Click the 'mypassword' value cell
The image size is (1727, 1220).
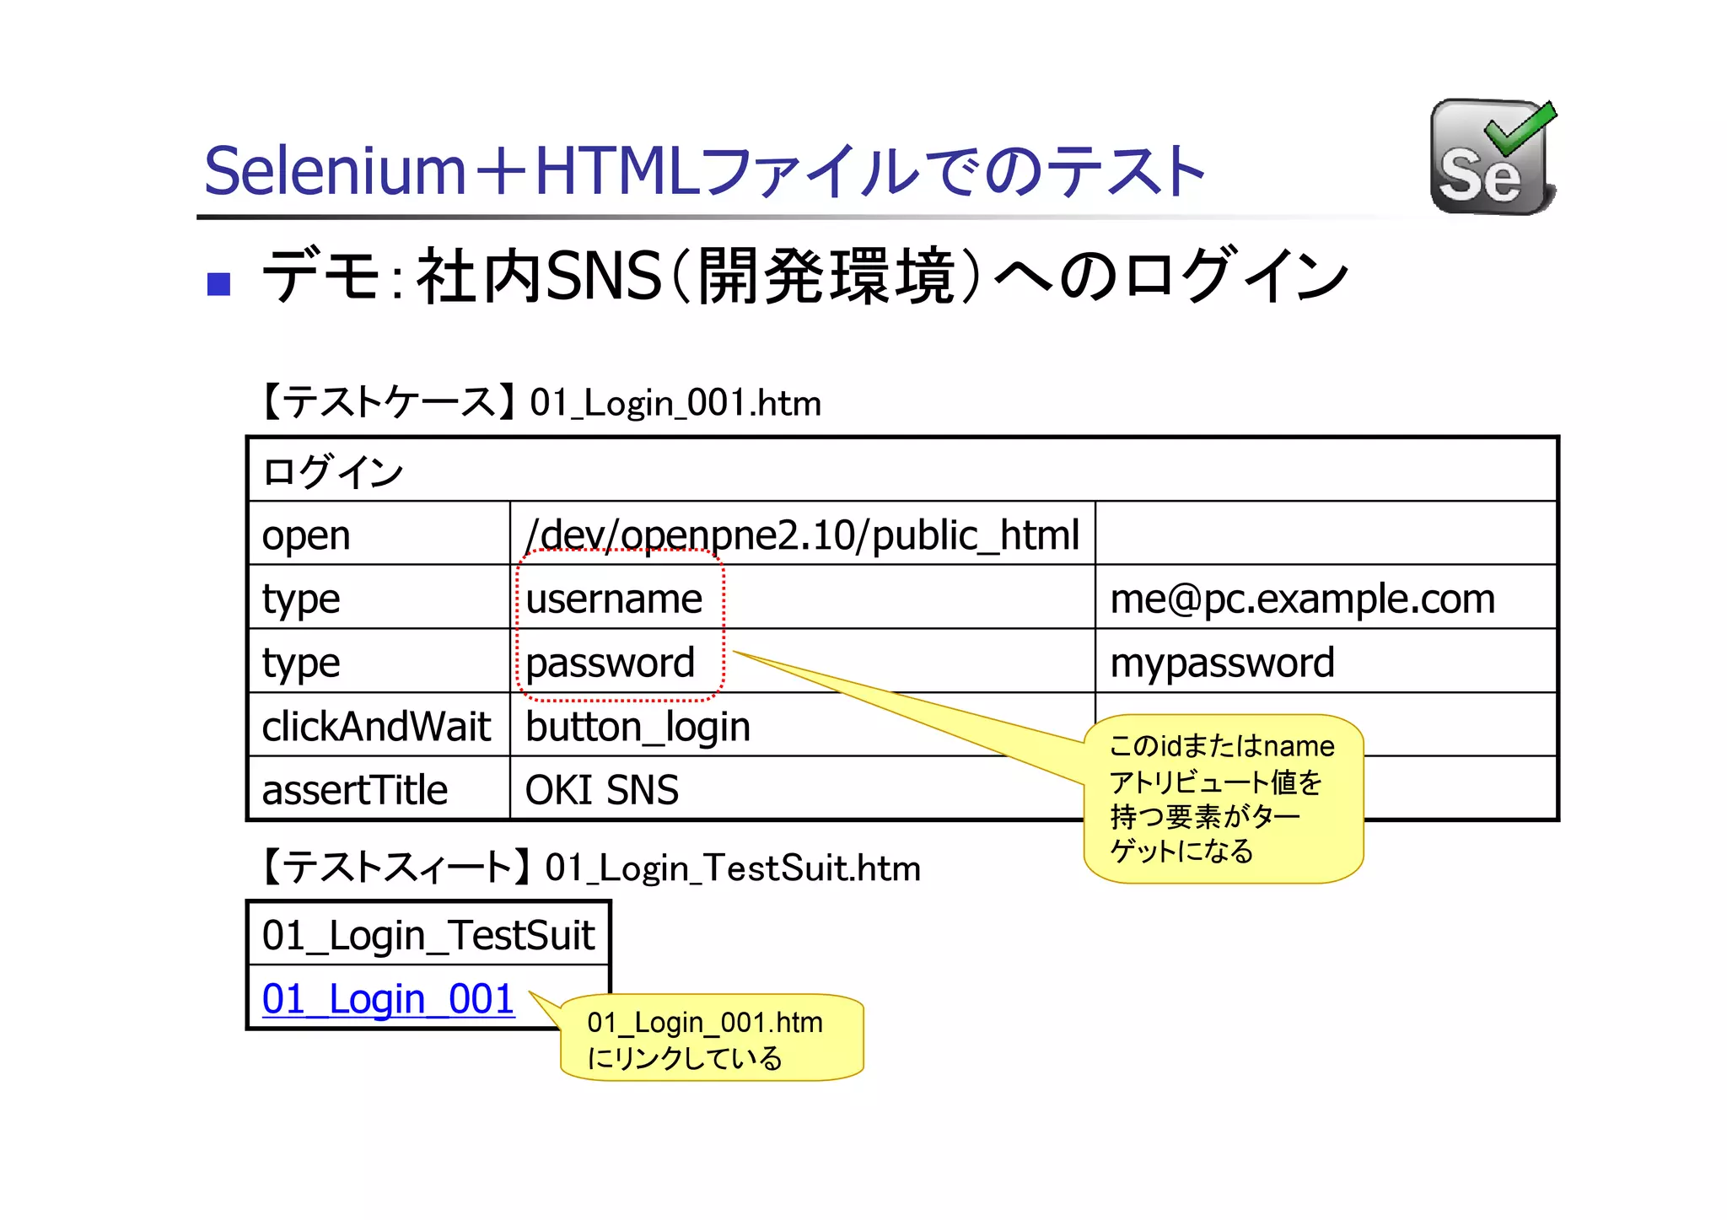(x=1326, y=661)
